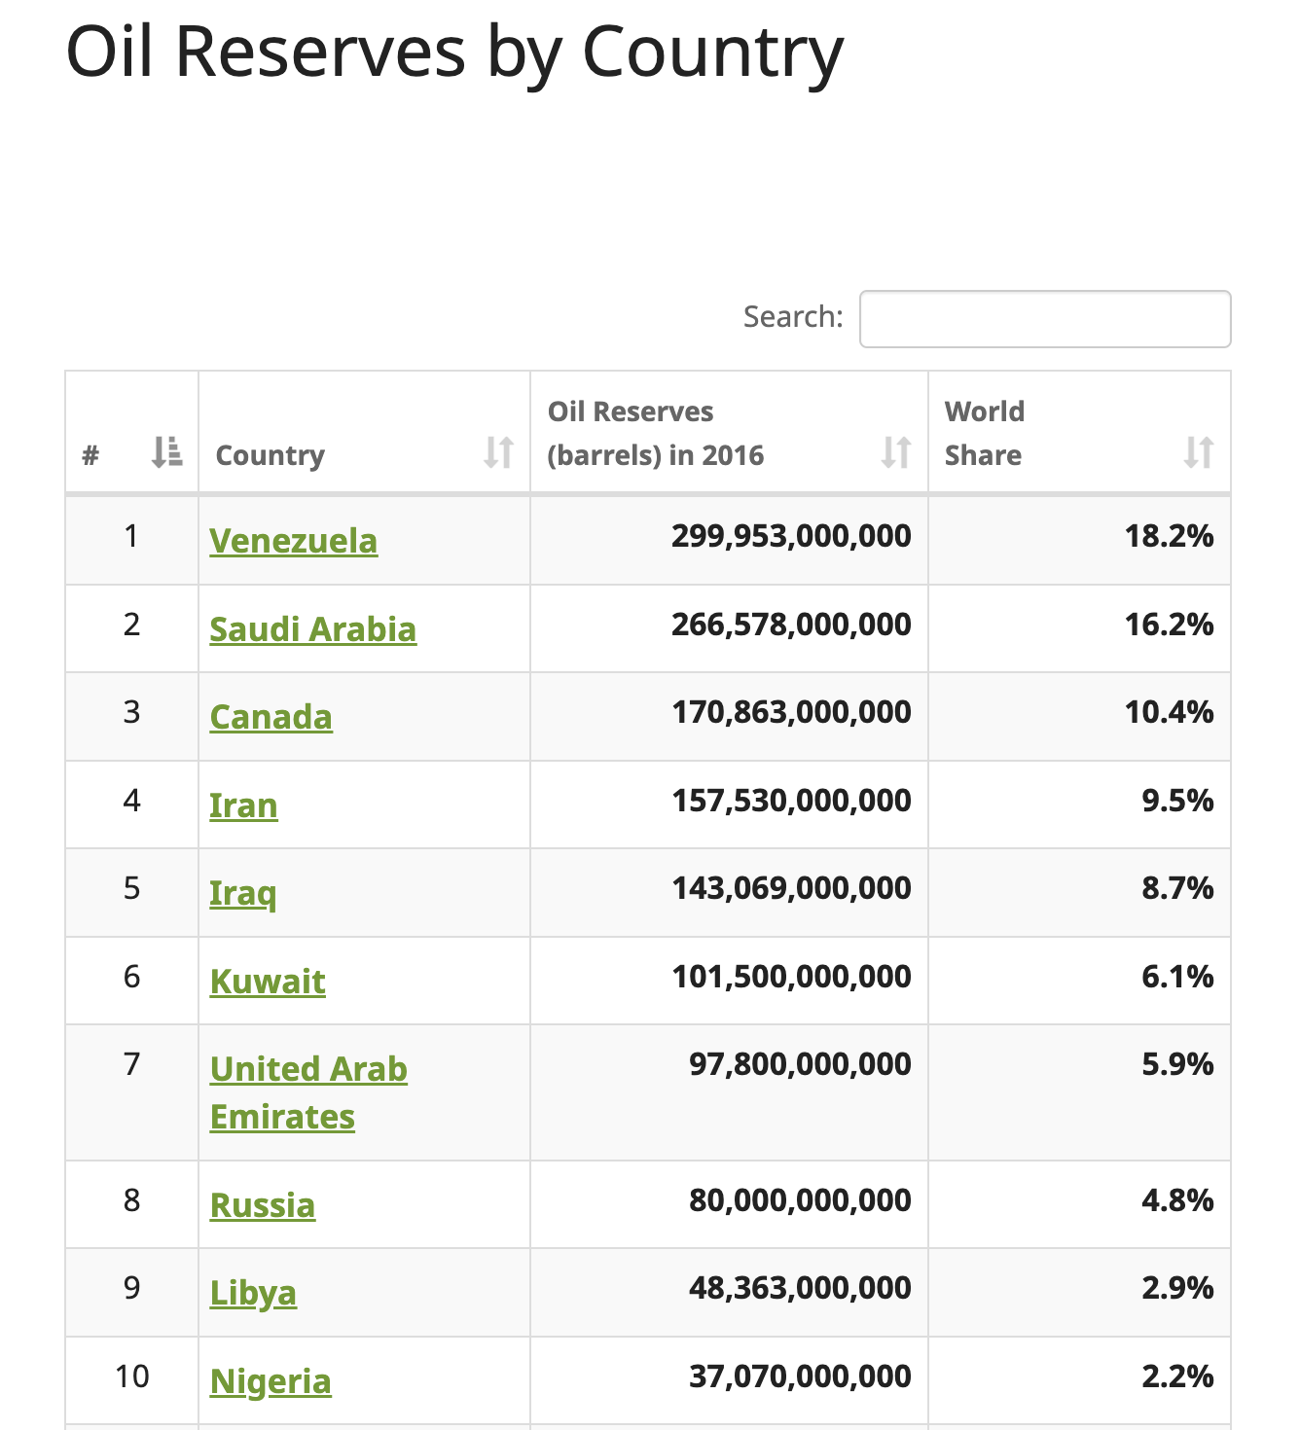
Task: Sort table by rank number icon
Action: (167, 452)
